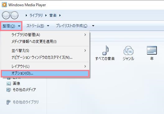Click the その他のライブラリ icon

8,102
